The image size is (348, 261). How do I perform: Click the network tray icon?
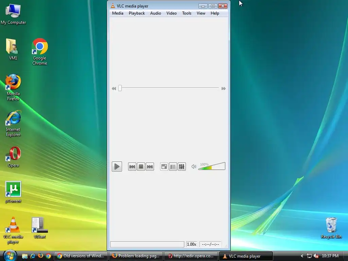click(309, 256)
